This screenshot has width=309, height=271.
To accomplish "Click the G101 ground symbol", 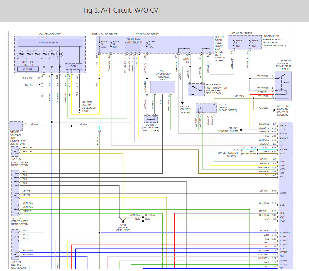I will pyautogui.click(x=123, y=221).
